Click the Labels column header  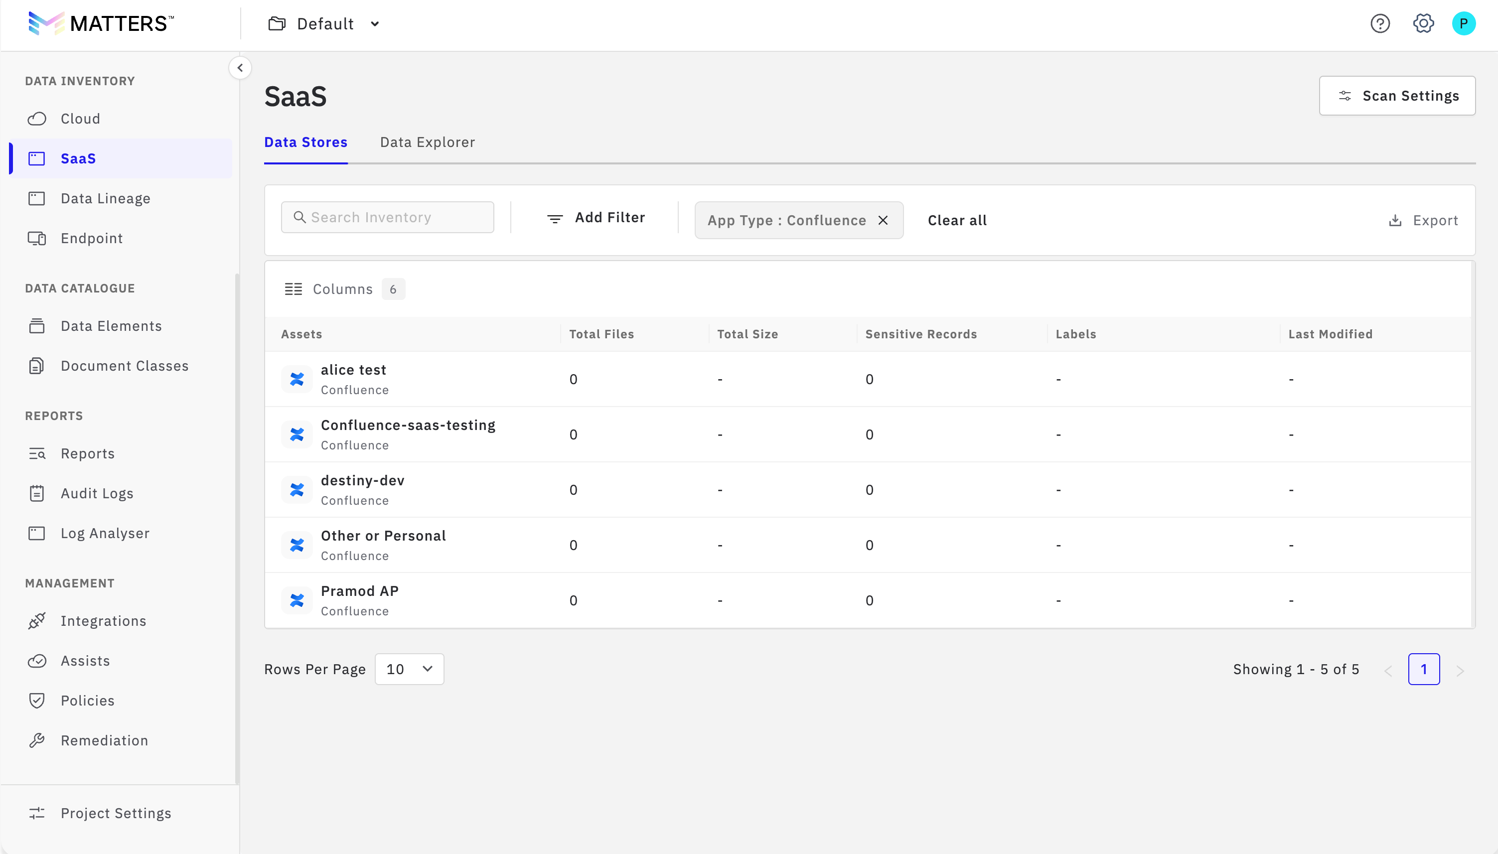[x=1076, y=334]
